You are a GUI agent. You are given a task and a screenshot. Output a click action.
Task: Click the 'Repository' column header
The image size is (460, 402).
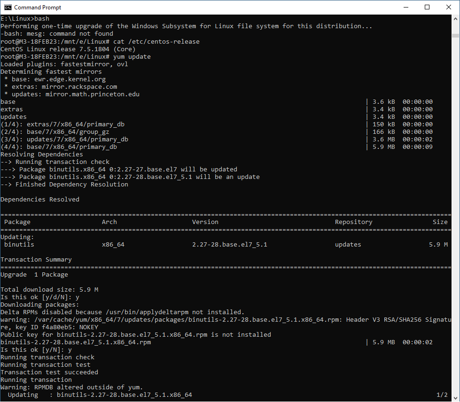[x=353, y=222]
